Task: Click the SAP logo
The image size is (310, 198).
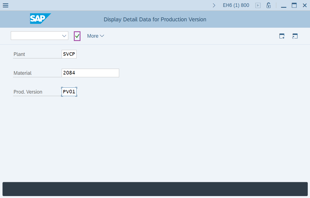Action: pos(40,19)
